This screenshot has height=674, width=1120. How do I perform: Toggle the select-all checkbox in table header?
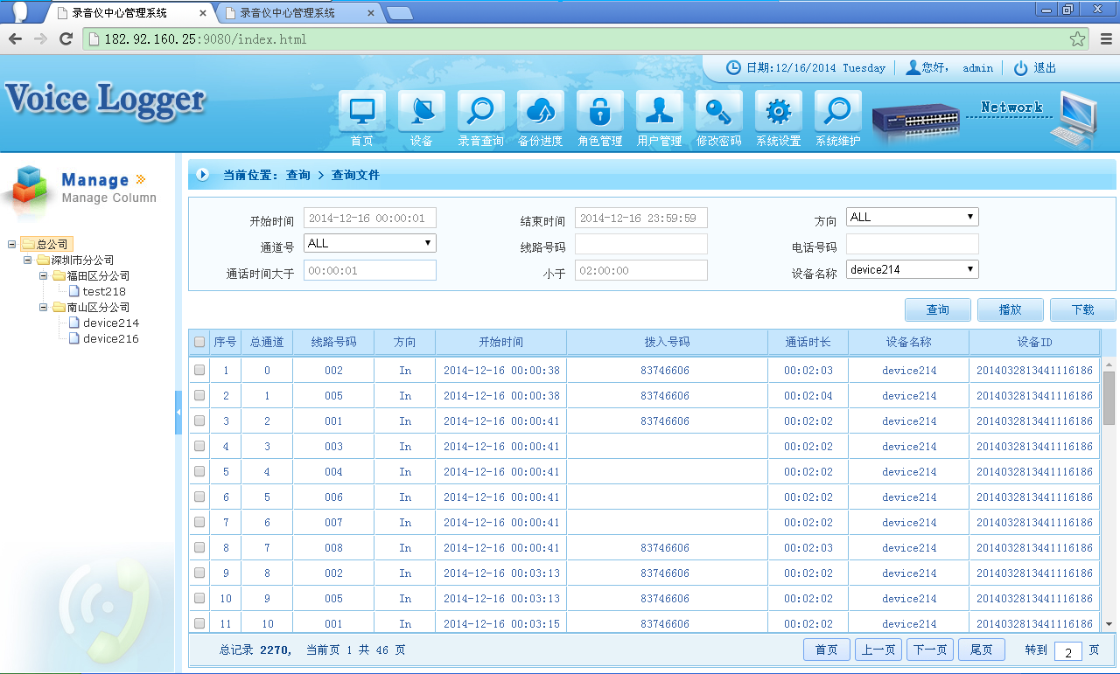199,342
